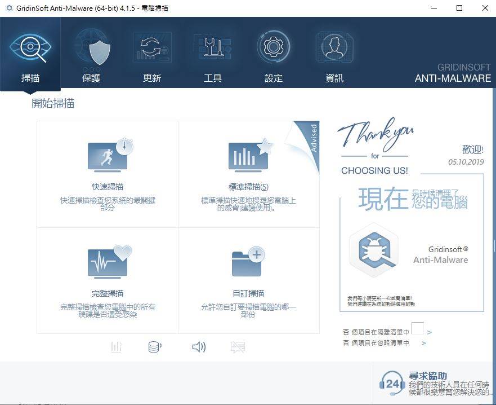
Task: Click the 歡迎! welcome text
Action: (472, 149)
